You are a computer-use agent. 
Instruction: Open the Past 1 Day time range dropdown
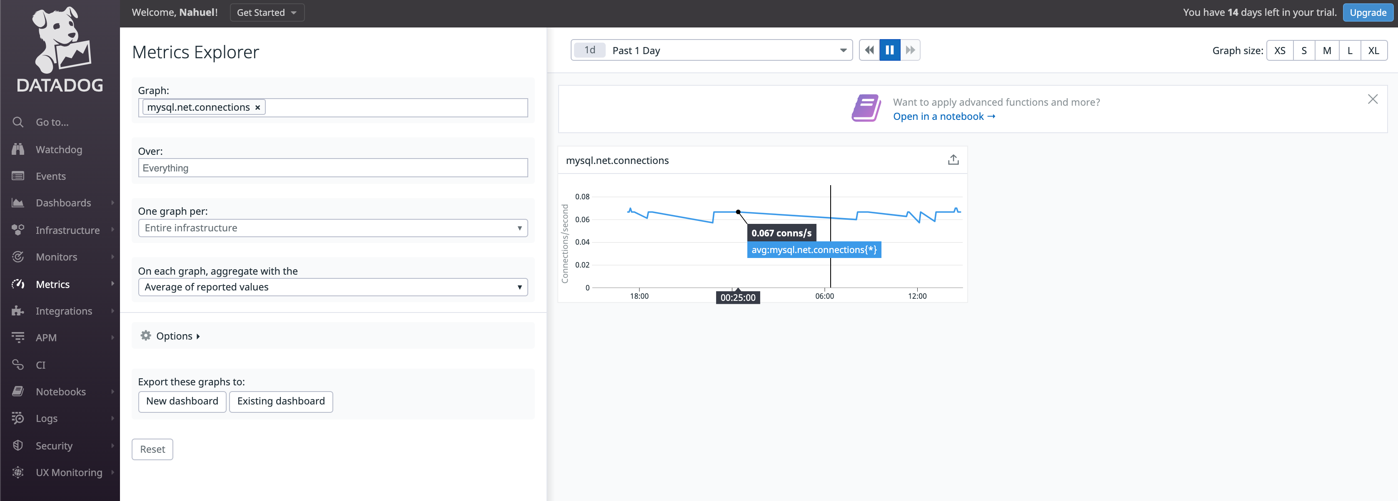coord(711,50)
